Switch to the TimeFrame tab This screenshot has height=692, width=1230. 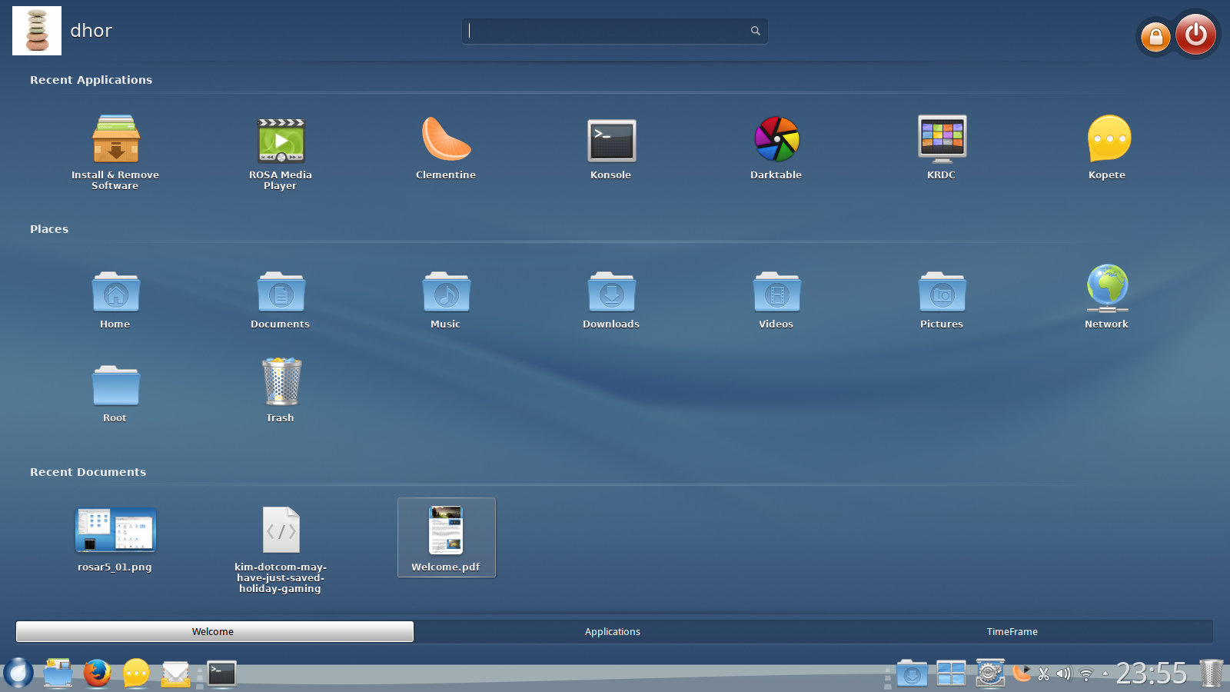(1012, 631)
